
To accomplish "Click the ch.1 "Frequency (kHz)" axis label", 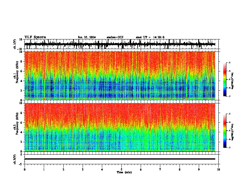I will [x=17, y=72].
